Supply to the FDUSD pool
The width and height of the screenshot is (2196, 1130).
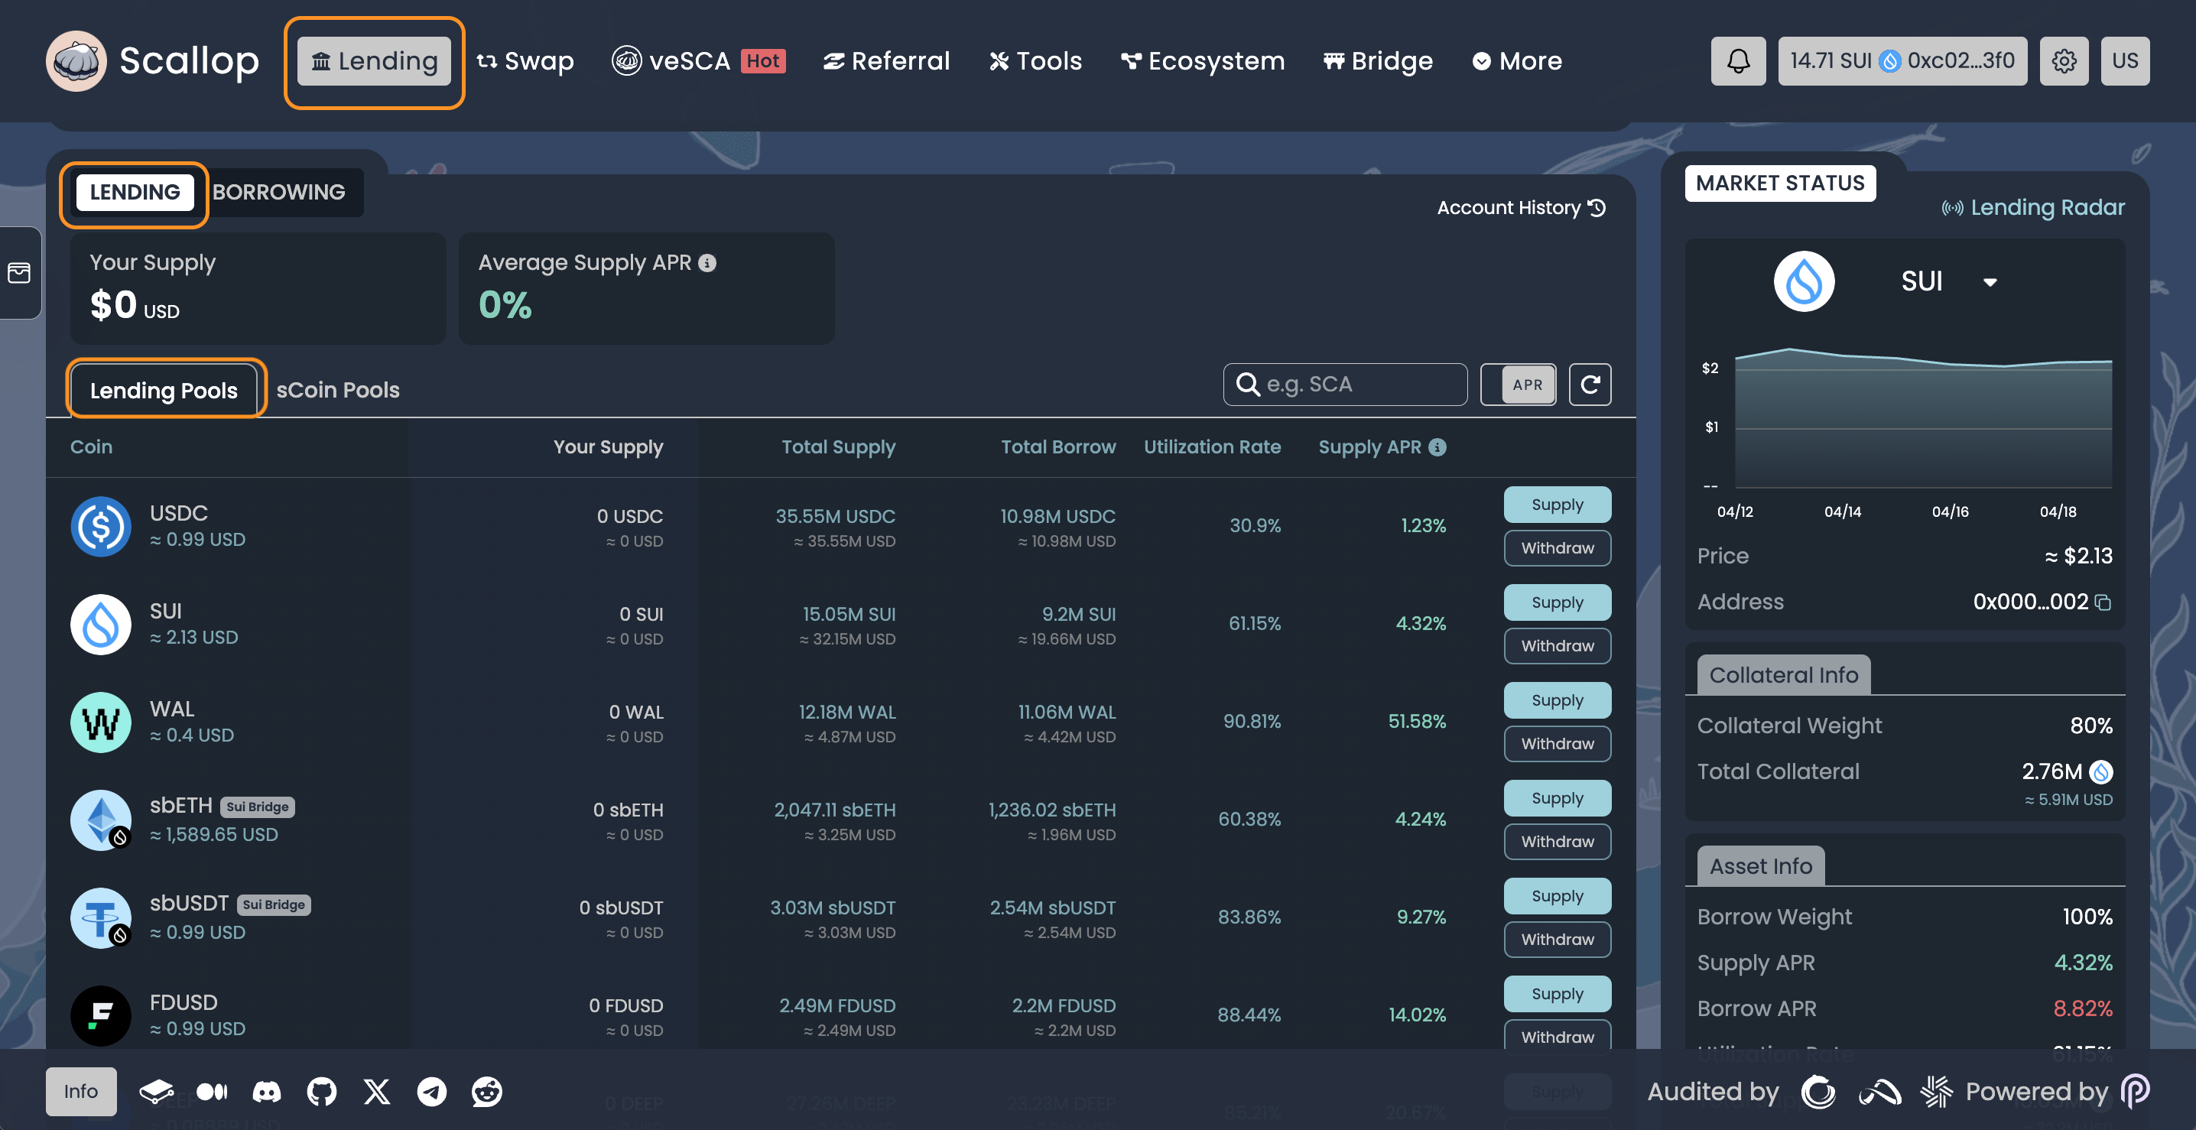click(x=1558, y=994)
